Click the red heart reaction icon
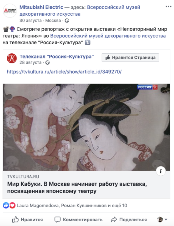The height and width of the screenshot is (226, 174). click(12, 205)
